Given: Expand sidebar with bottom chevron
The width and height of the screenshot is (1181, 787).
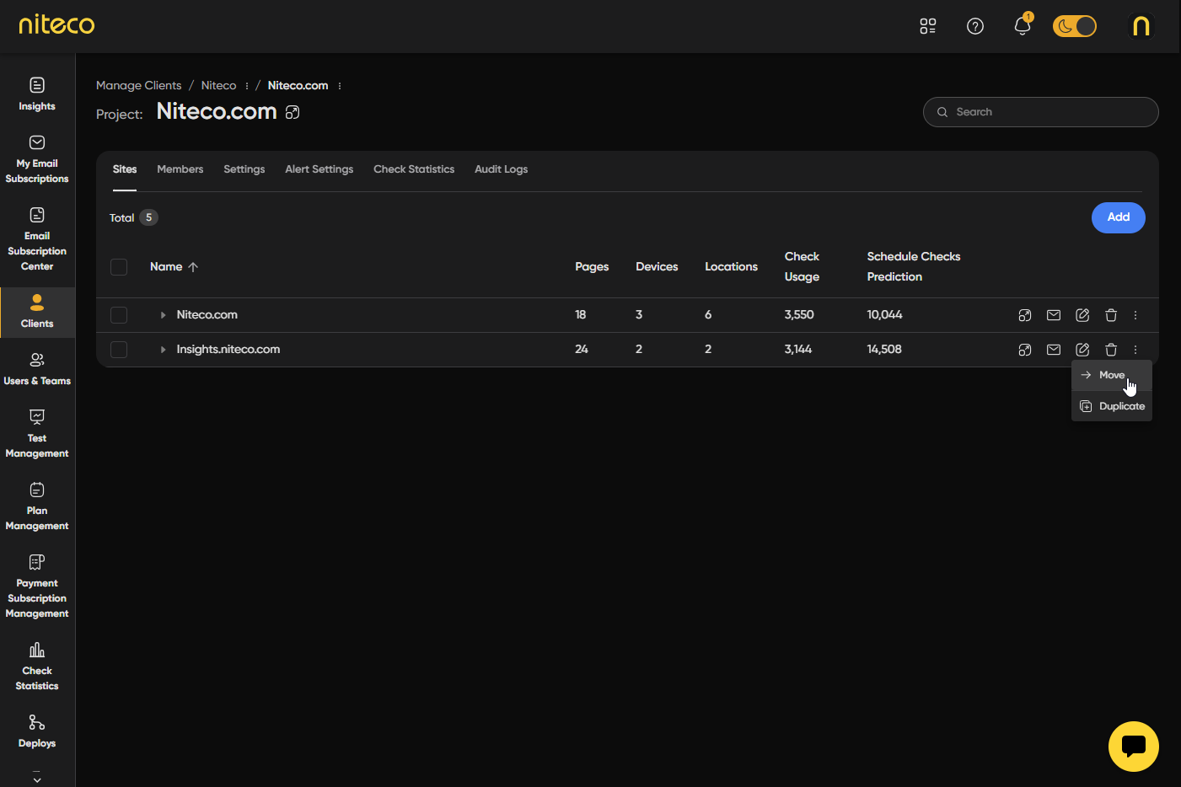Looking at the screenshot, I should 37,778.
